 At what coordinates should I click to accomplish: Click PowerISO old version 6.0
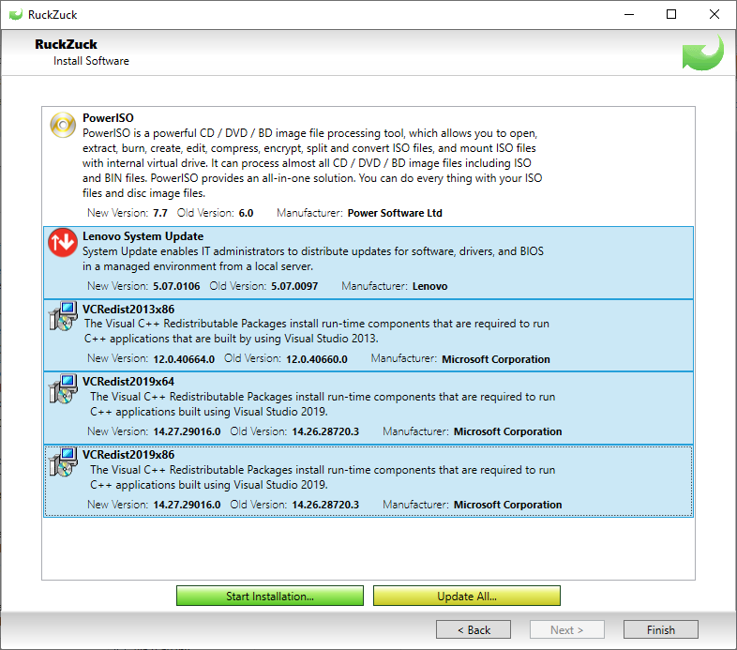tap(246, 213)
